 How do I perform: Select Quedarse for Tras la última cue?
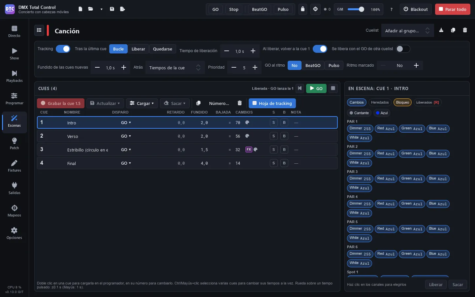click(x=163, y=49)
